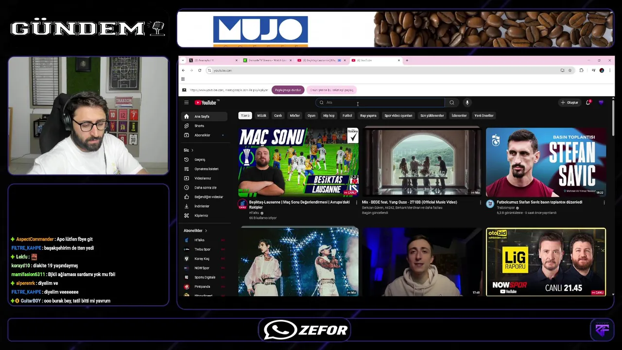This screenshot has width=622, height=350.
Task: Open NOW Spor subscription in sidebar
Action: click(x=204, y=268)
